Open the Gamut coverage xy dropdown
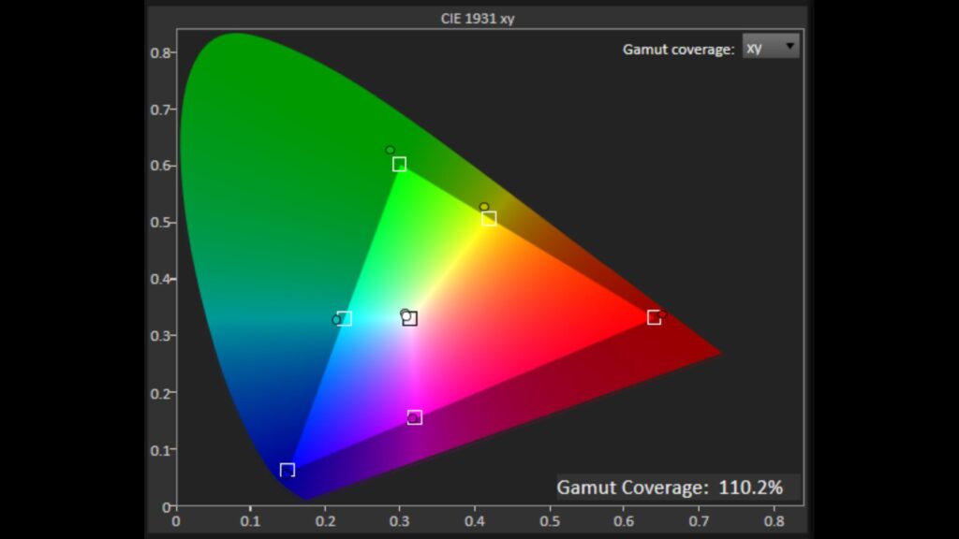 click(770, 47)
